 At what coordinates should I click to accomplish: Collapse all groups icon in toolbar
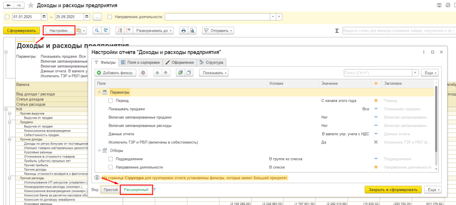pos(119,30)
